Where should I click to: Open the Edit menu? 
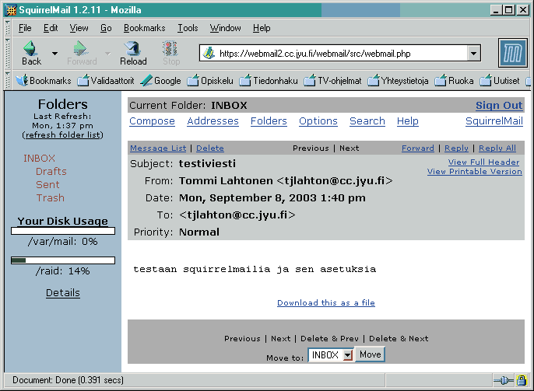coord(51,28)
